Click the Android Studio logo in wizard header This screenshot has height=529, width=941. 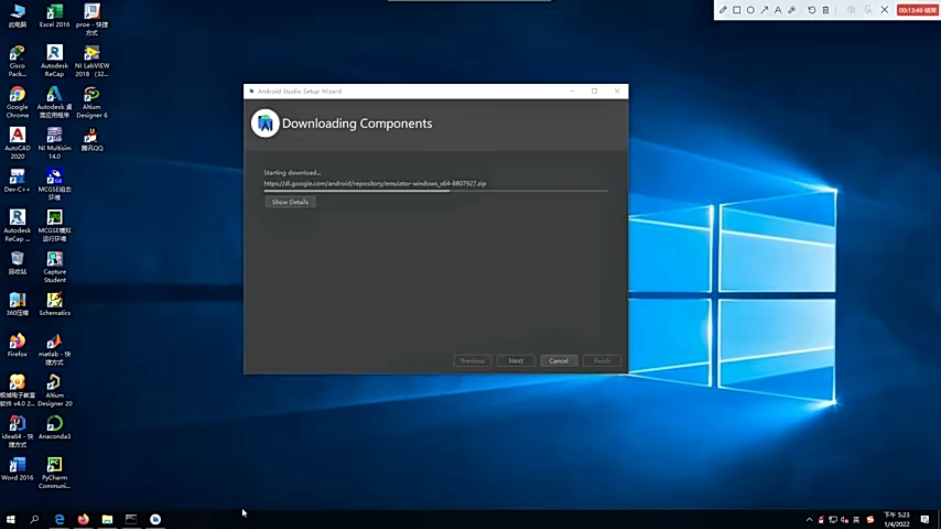pos(265,123)
